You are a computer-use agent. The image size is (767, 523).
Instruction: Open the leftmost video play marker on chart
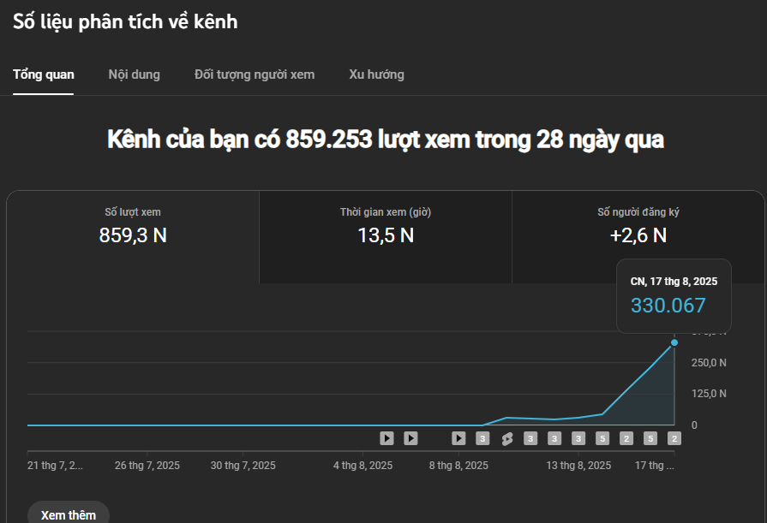(386, 438)
